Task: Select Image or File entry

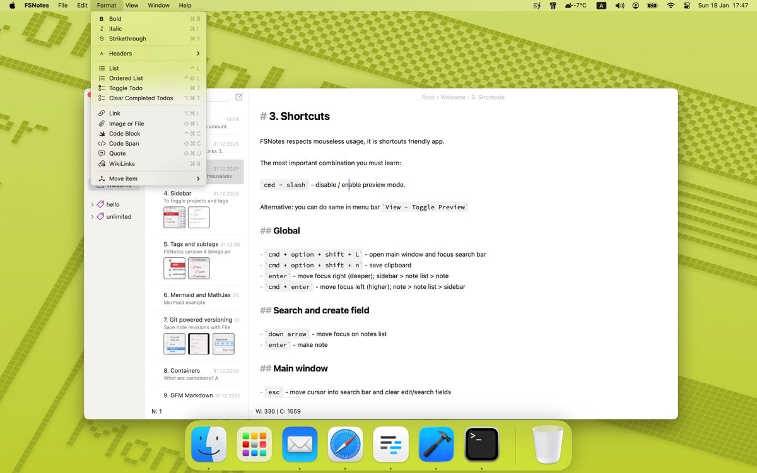Action: [x=148, y=124]
